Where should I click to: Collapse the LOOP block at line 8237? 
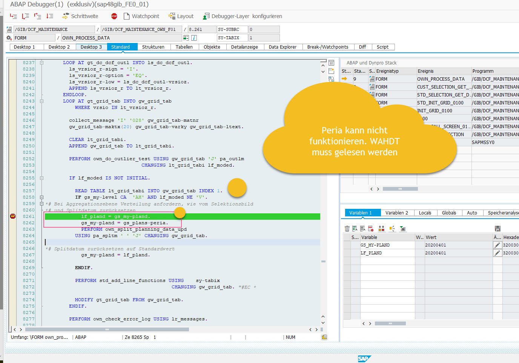[42, 63]
